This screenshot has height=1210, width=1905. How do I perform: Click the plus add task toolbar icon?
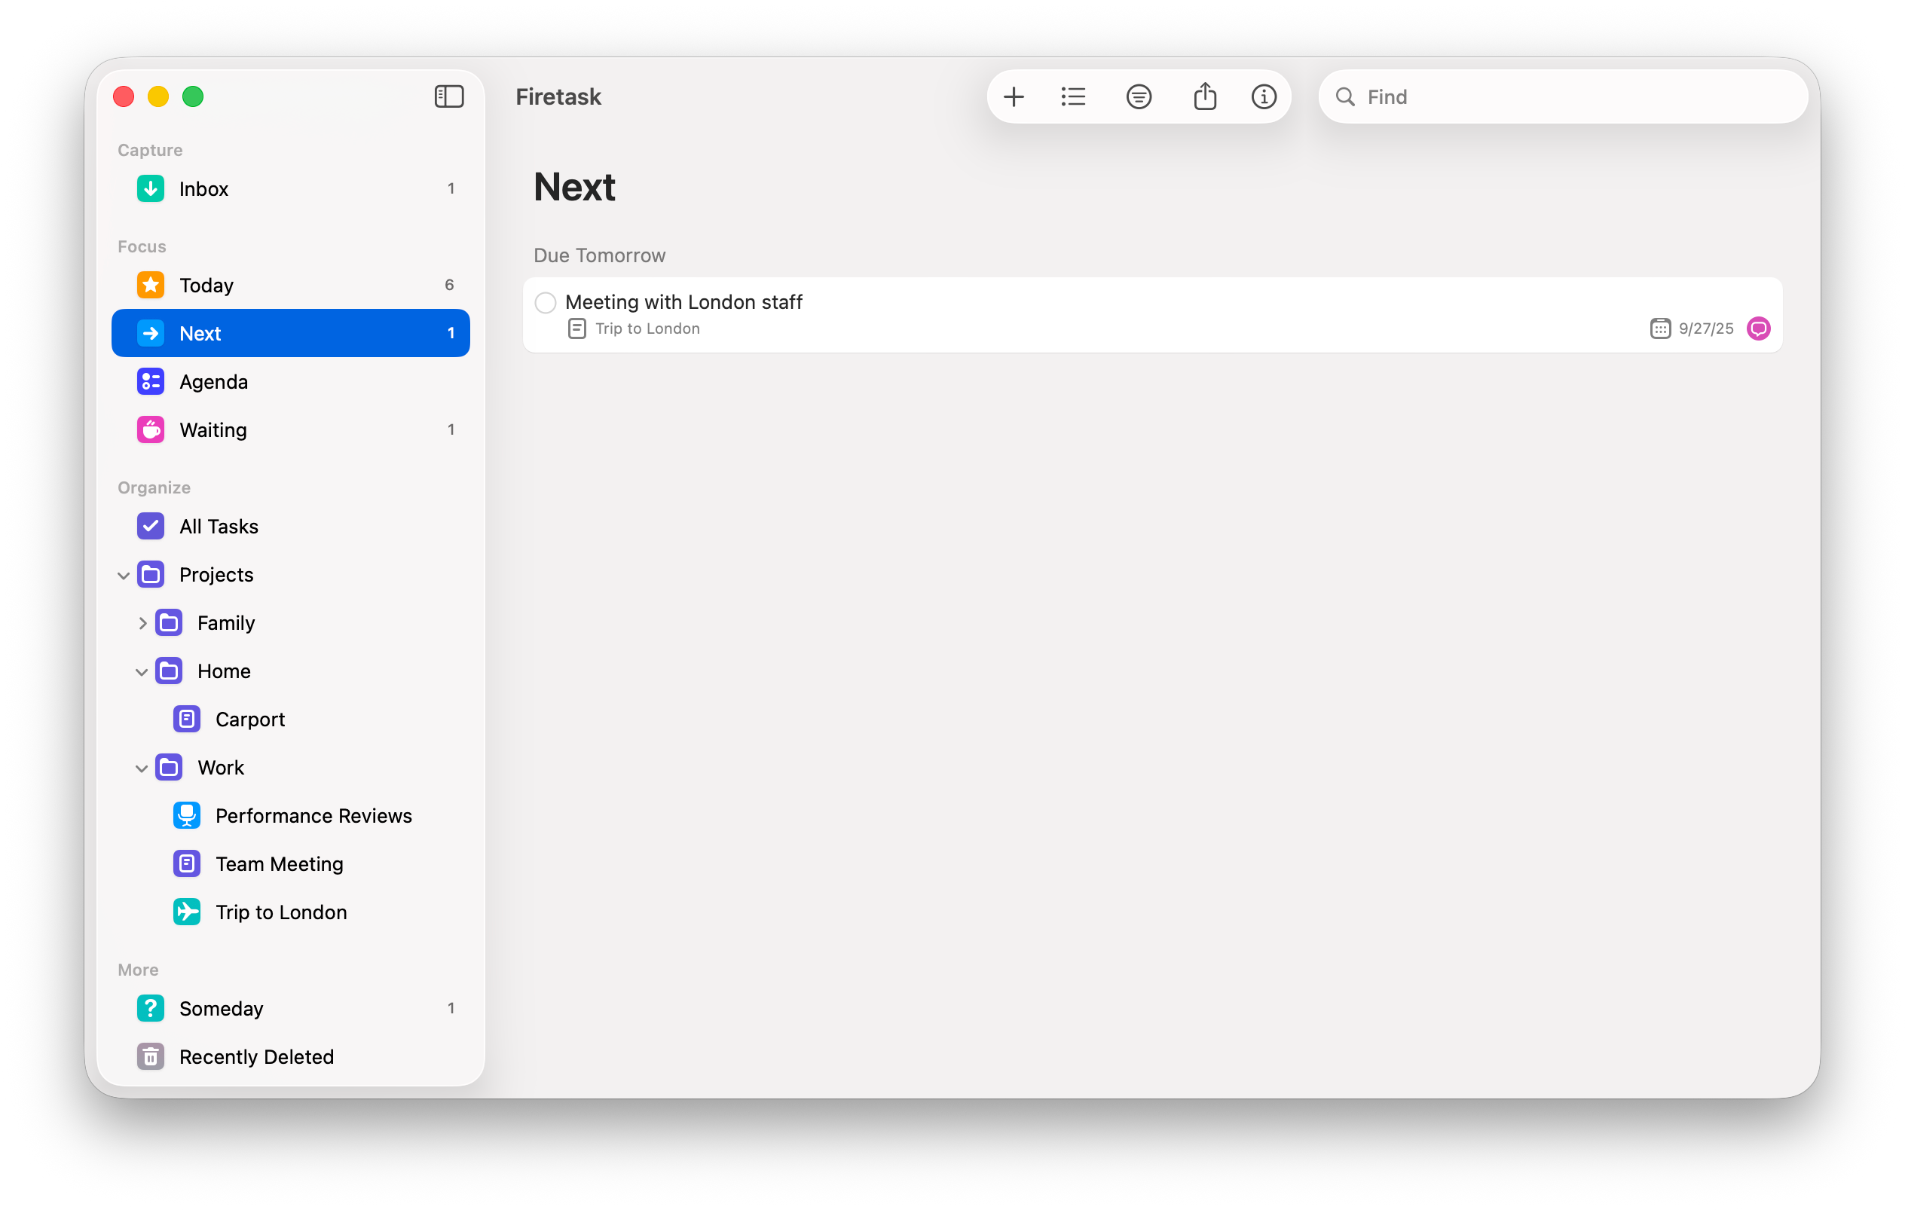[x=1014, y=97]
